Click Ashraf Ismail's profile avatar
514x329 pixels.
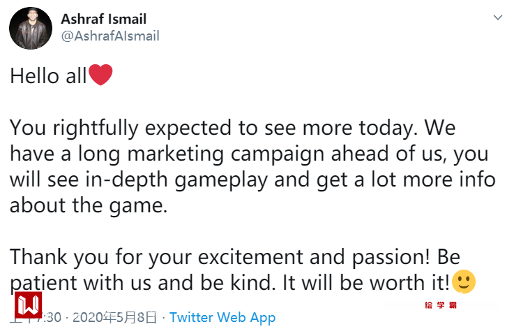pyautogui.click(x=30, y=28)
